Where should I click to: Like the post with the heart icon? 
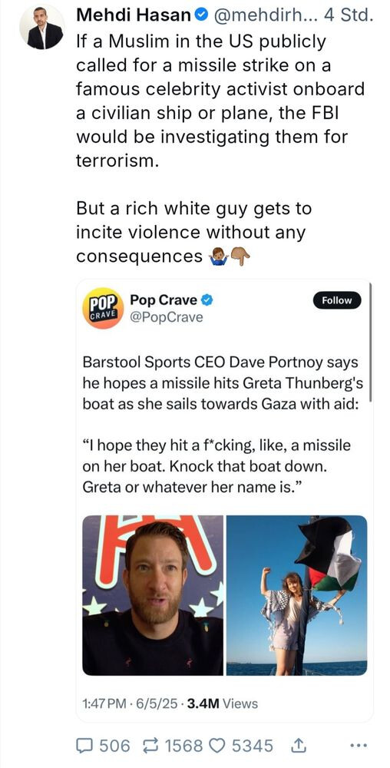click(x=216, y=746)
